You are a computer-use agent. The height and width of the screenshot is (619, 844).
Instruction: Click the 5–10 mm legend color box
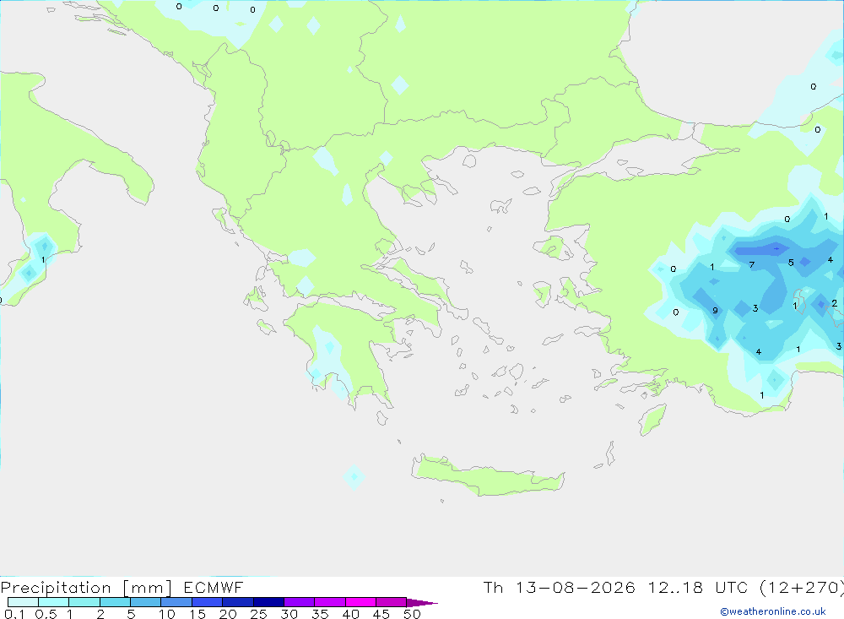coord(146,602)
